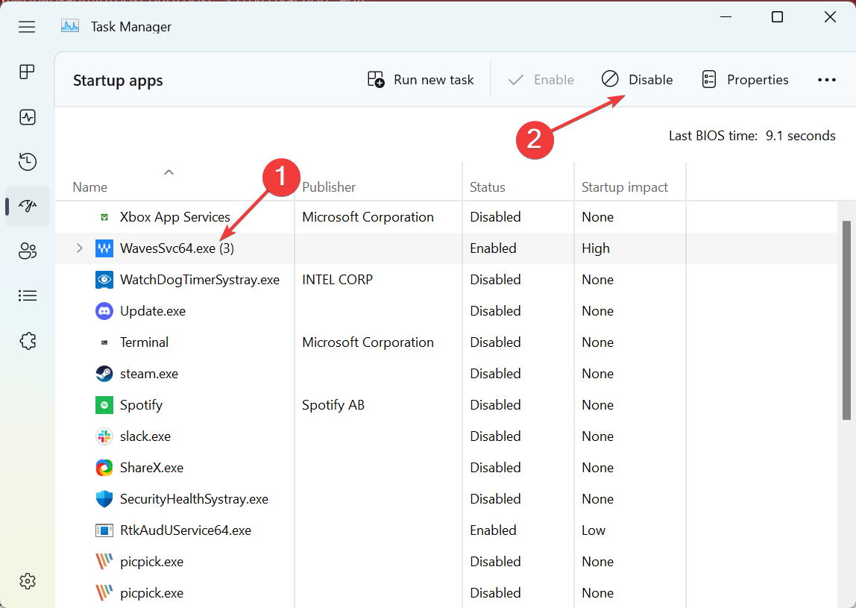The width and height of the screenshot is (856, 608).
Task: Sort by Startup impact column
Action: 625,187
